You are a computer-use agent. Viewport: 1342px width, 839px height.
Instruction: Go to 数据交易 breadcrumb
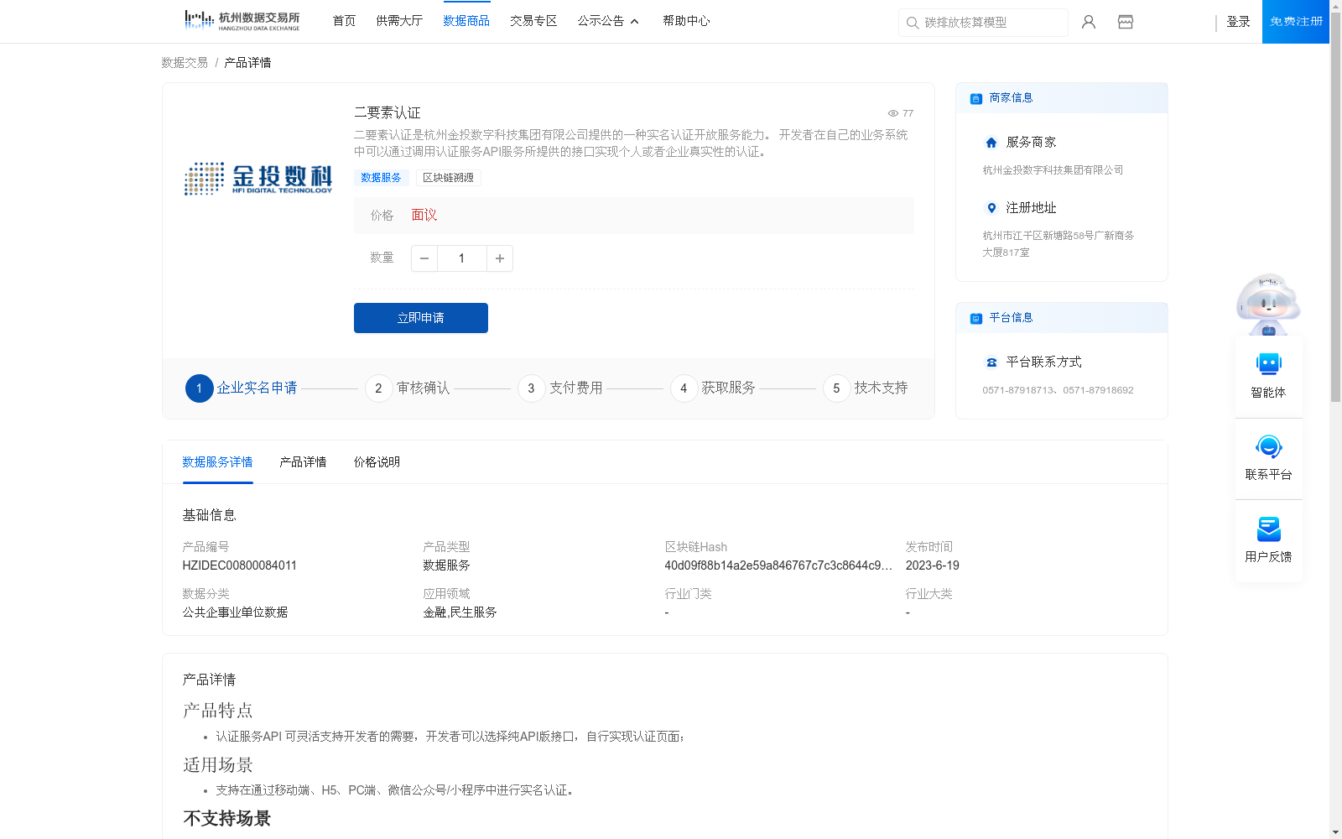[x=185, y=63]
